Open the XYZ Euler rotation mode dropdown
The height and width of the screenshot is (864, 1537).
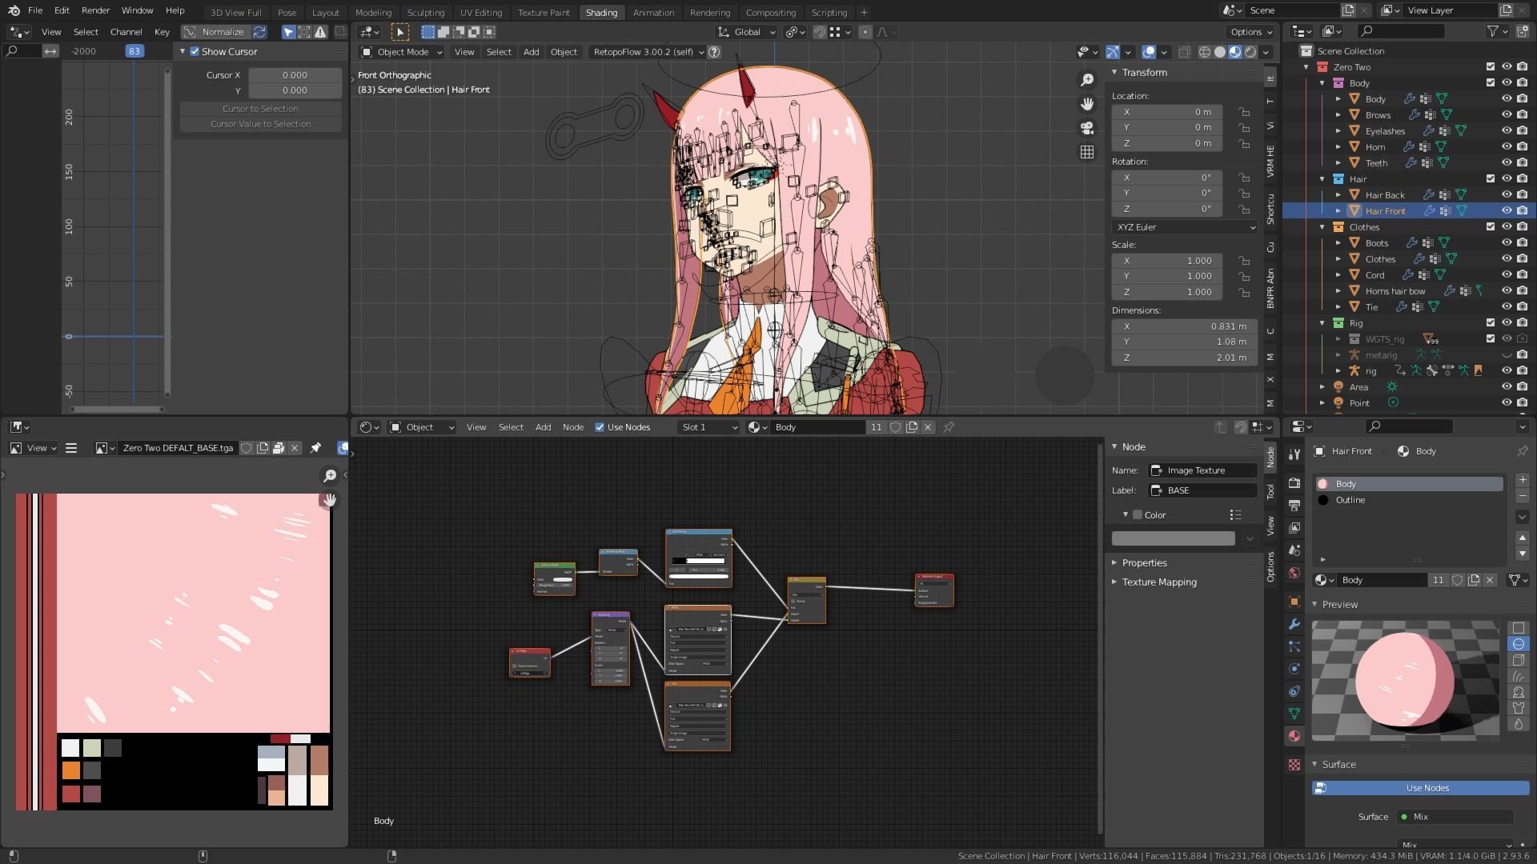1184,227
